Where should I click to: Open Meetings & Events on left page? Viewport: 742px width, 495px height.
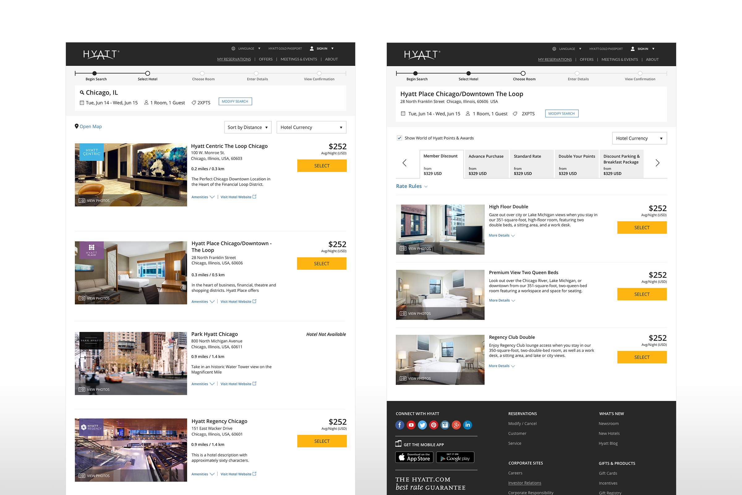pos(299,59)
